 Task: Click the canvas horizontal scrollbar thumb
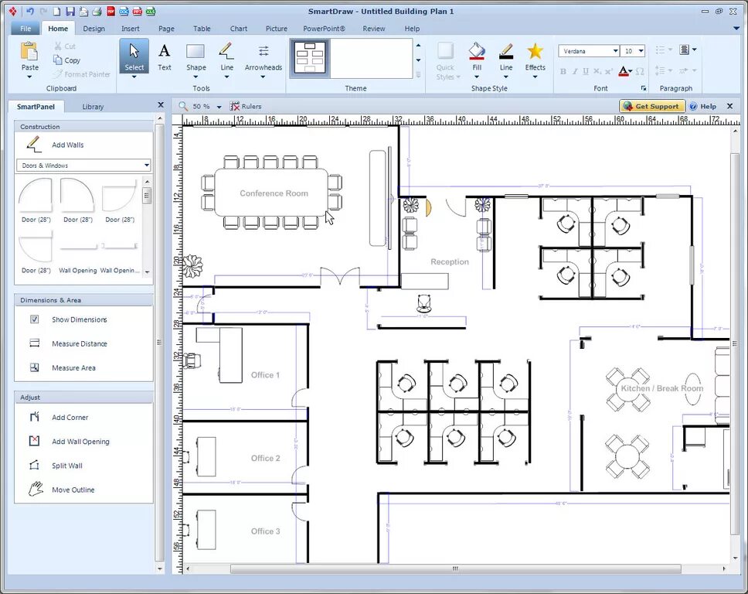(x=456, y=568)
